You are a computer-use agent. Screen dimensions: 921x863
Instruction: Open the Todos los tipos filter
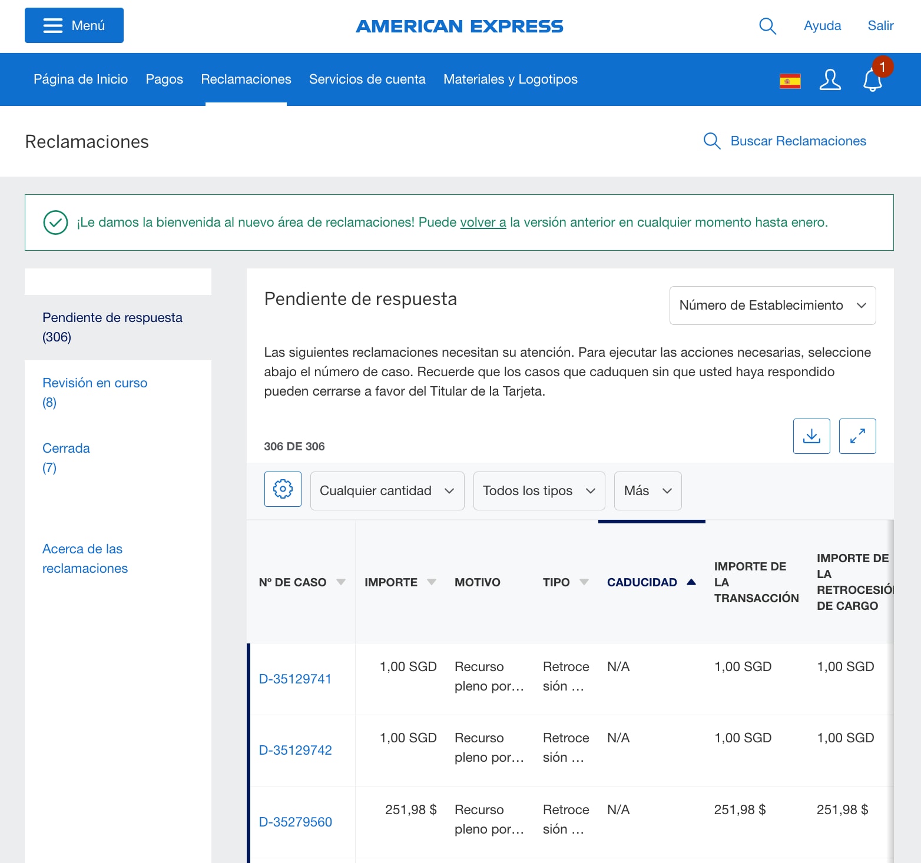pos(539,491)
